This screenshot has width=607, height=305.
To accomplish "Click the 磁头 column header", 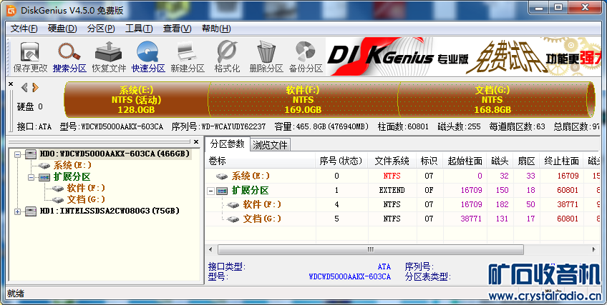I will click(x=500, y=161).
